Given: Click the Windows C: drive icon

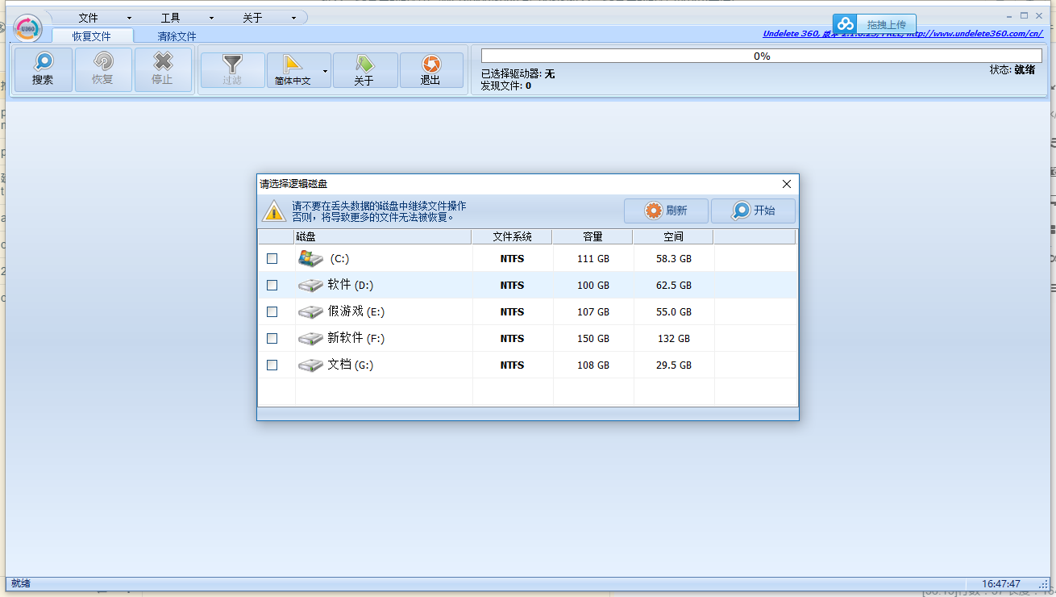Looking at the screenshot, I should [310, 258].
